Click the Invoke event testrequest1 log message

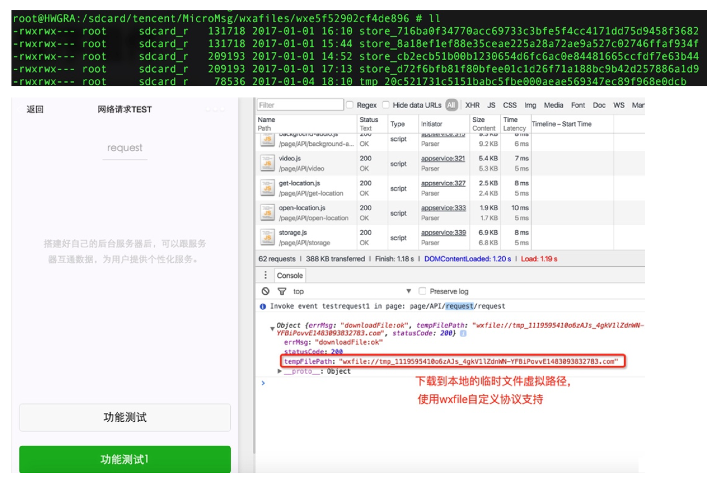tap(388, 306)
